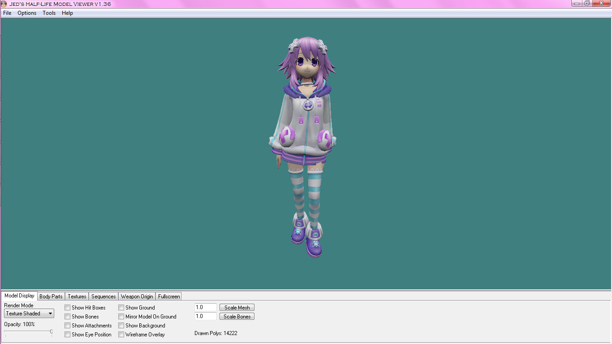Open the Weapon Origin tab

click(137, 296)
